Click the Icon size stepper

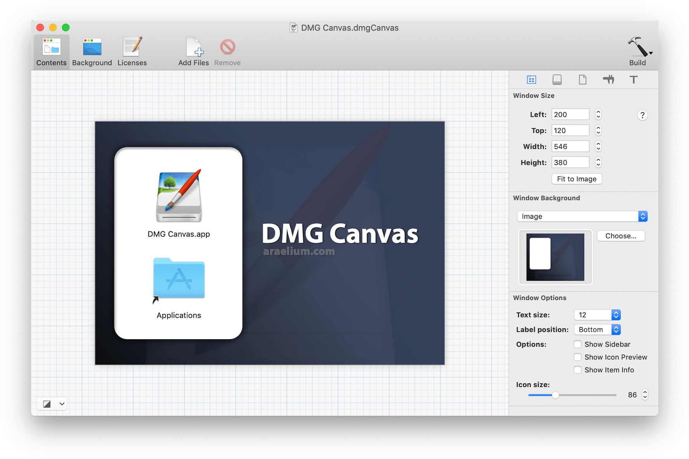645,395
